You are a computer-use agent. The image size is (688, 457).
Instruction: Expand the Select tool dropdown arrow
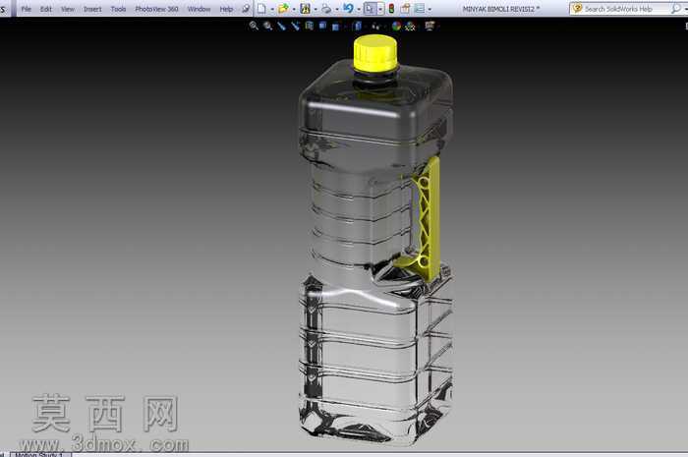point(380,9)
